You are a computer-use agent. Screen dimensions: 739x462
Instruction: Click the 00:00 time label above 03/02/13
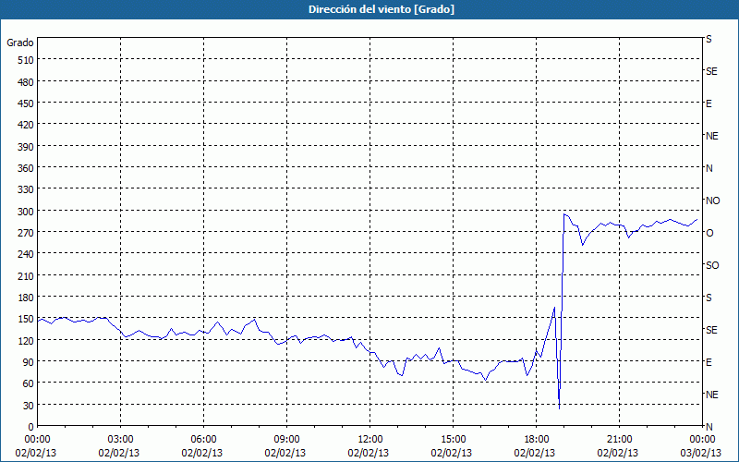702,440
